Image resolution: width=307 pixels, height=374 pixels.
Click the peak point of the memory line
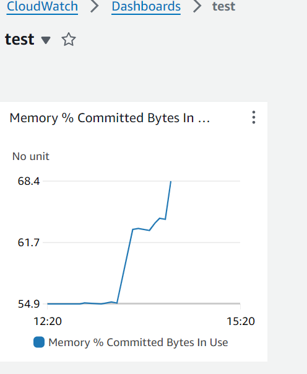click(x=171, y=182)
